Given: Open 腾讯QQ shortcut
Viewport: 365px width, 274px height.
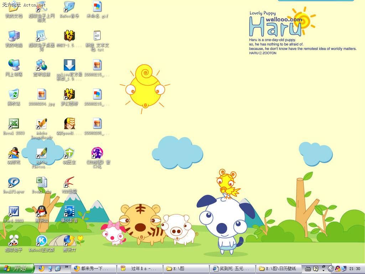Looking at the screenshot, I should (41, 214).
